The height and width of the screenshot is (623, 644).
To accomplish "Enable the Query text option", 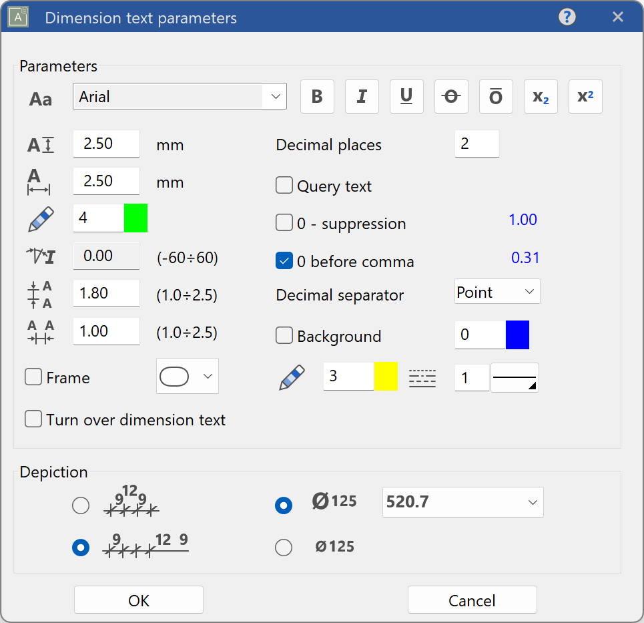I will click(285, 185).
